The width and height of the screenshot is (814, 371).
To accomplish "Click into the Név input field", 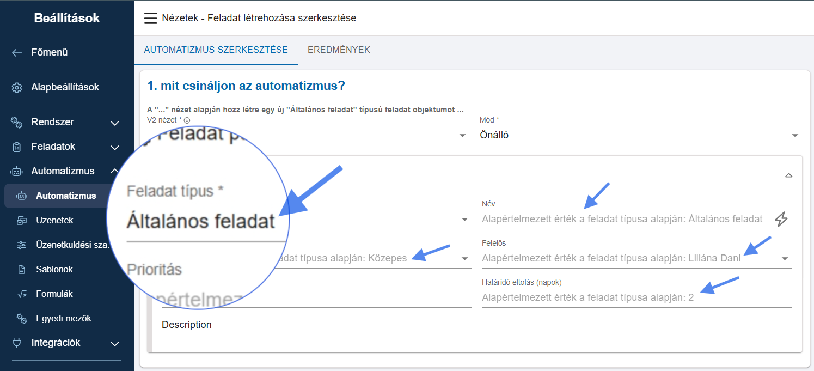I will [x=625, y=219].
